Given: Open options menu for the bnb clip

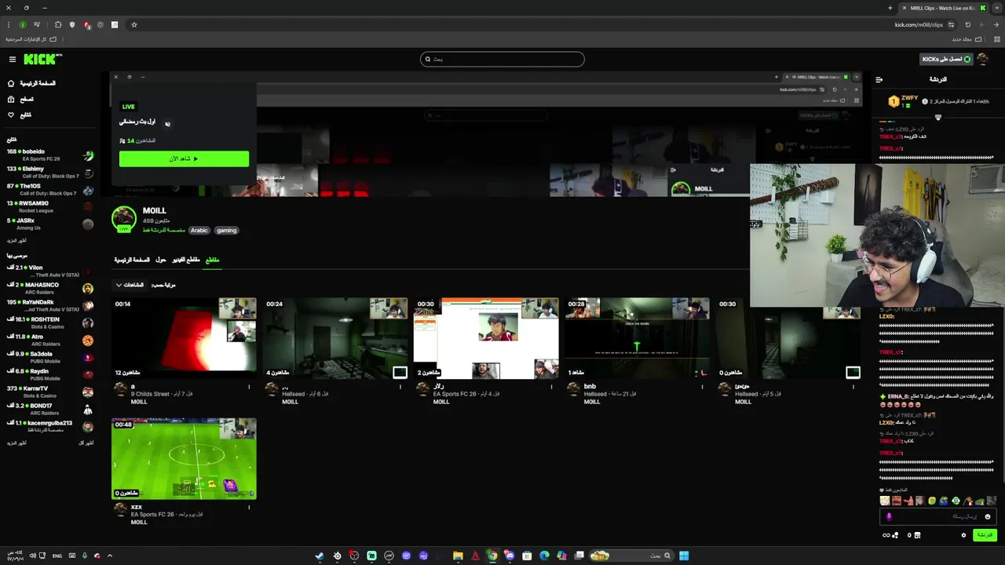Looking at the screenshot, I should coord(702,386).
